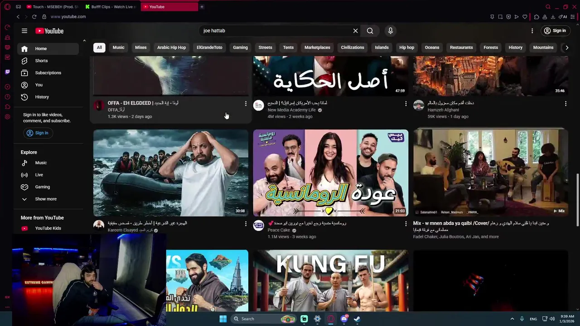Select the Oceans filter chip

432,48
